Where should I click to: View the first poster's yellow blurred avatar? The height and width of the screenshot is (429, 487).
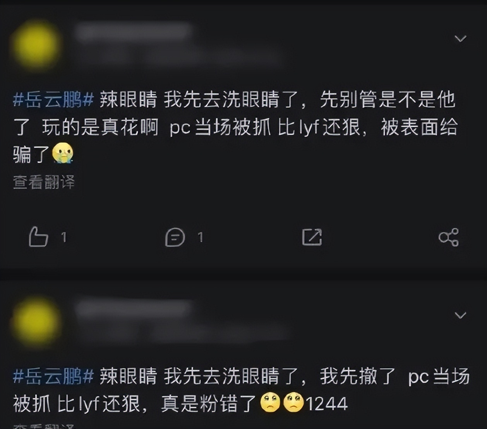[36, 45]
